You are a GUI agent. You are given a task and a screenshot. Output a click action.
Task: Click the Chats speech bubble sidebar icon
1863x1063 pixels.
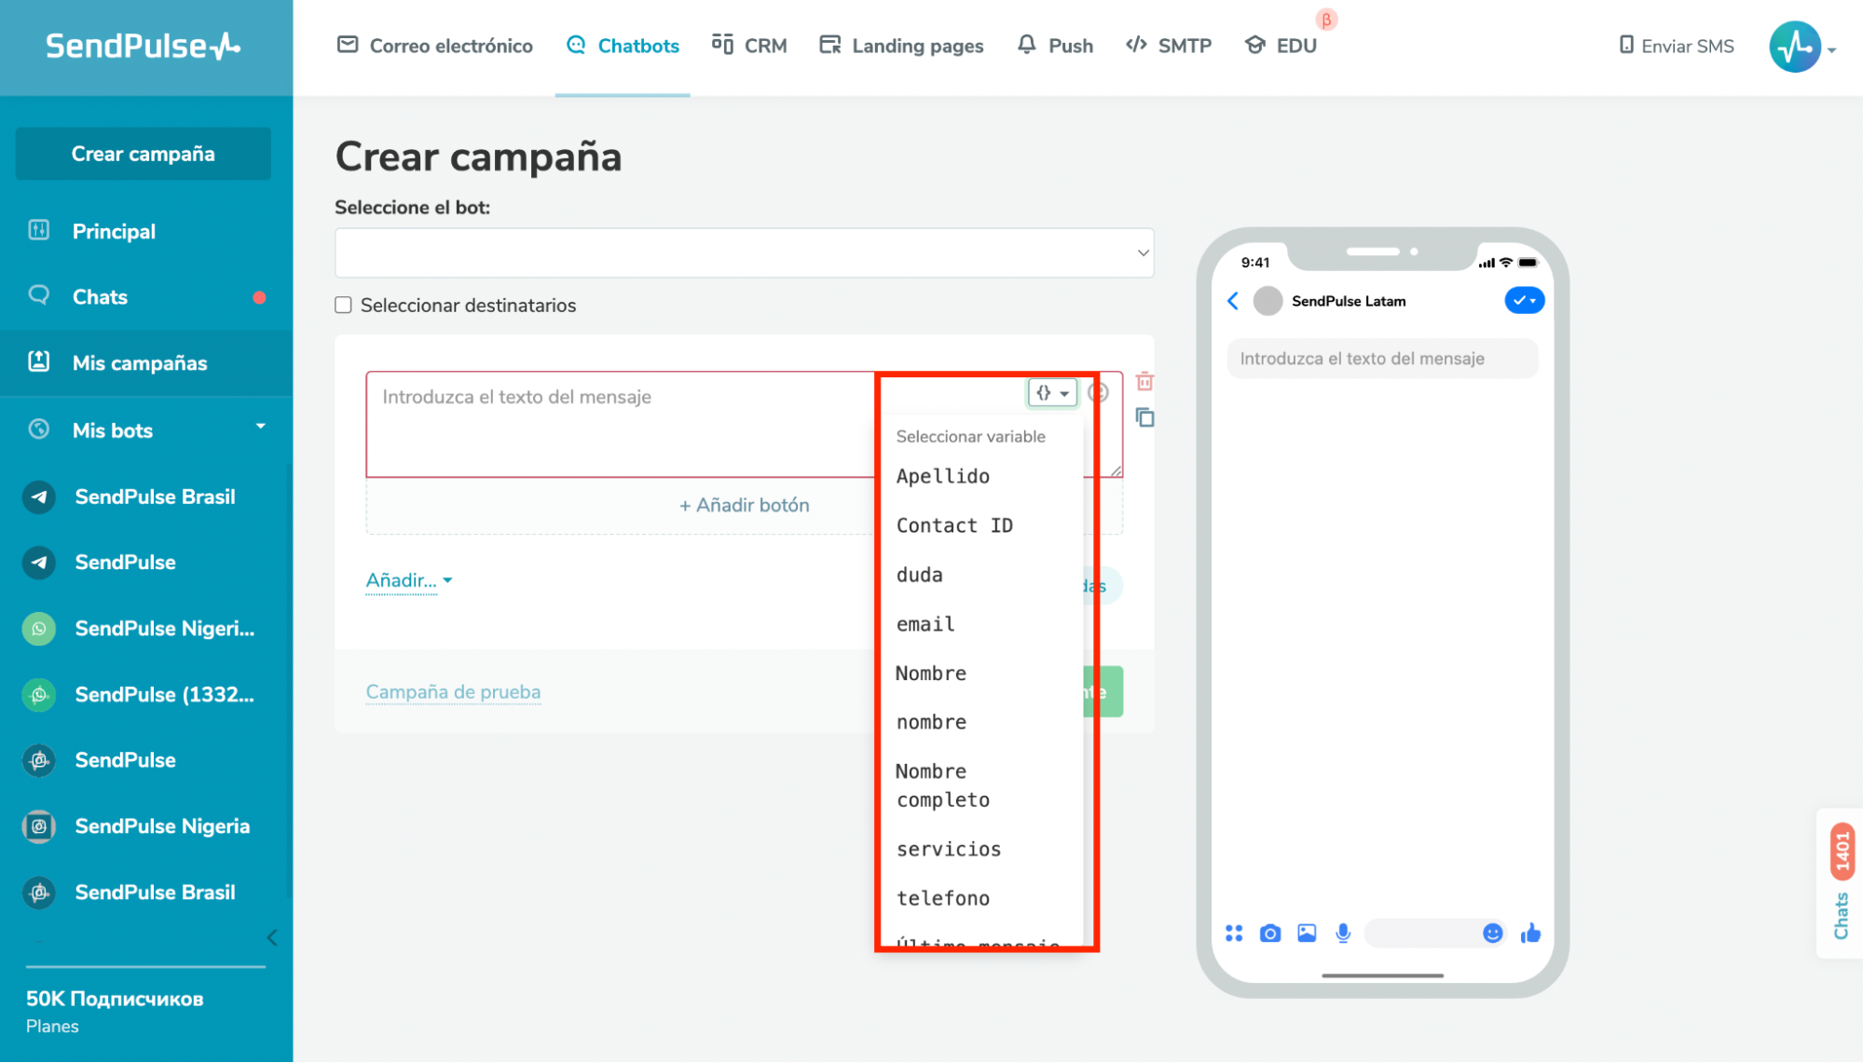[x=39, y=295]
